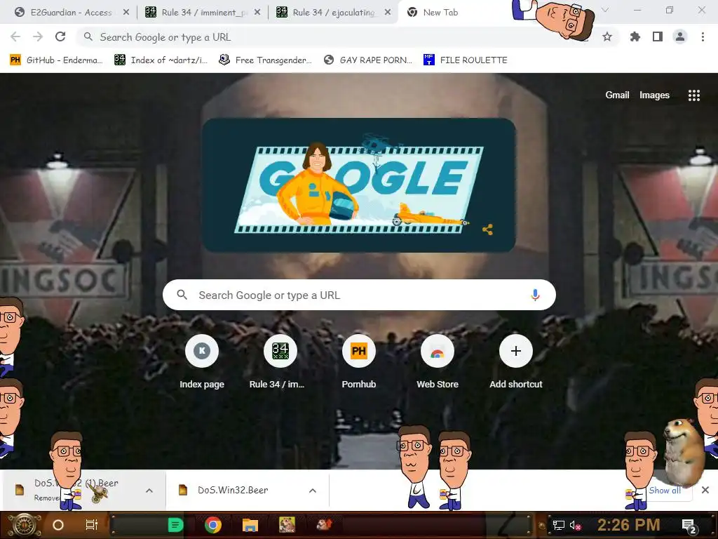Open the network status tray icon
The image size is (718, 539).
tap(558, 525)
